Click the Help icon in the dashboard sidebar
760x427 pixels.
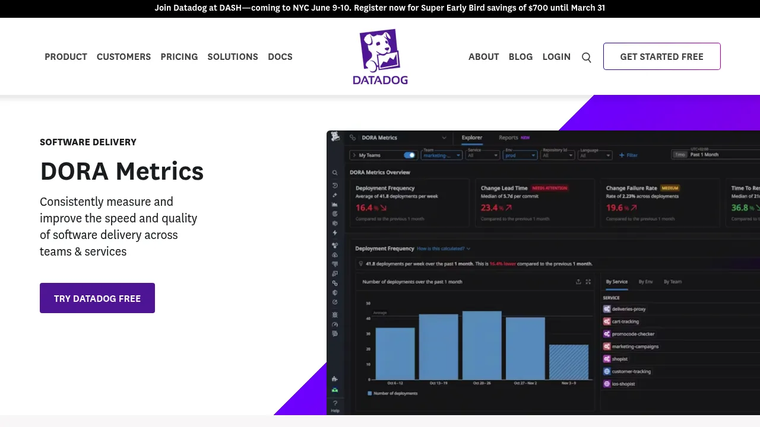(335, 406)
